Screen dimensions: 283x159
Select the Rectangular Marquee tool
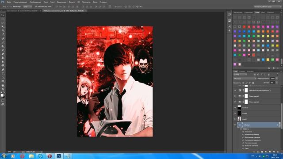pos(3,19)
